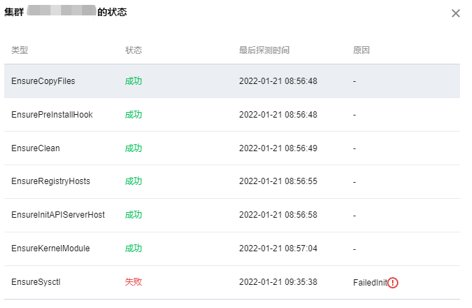Click the 成功 status for EnsureCopyFiles
This screenshot has width=472, height=308.
point(133,81)
